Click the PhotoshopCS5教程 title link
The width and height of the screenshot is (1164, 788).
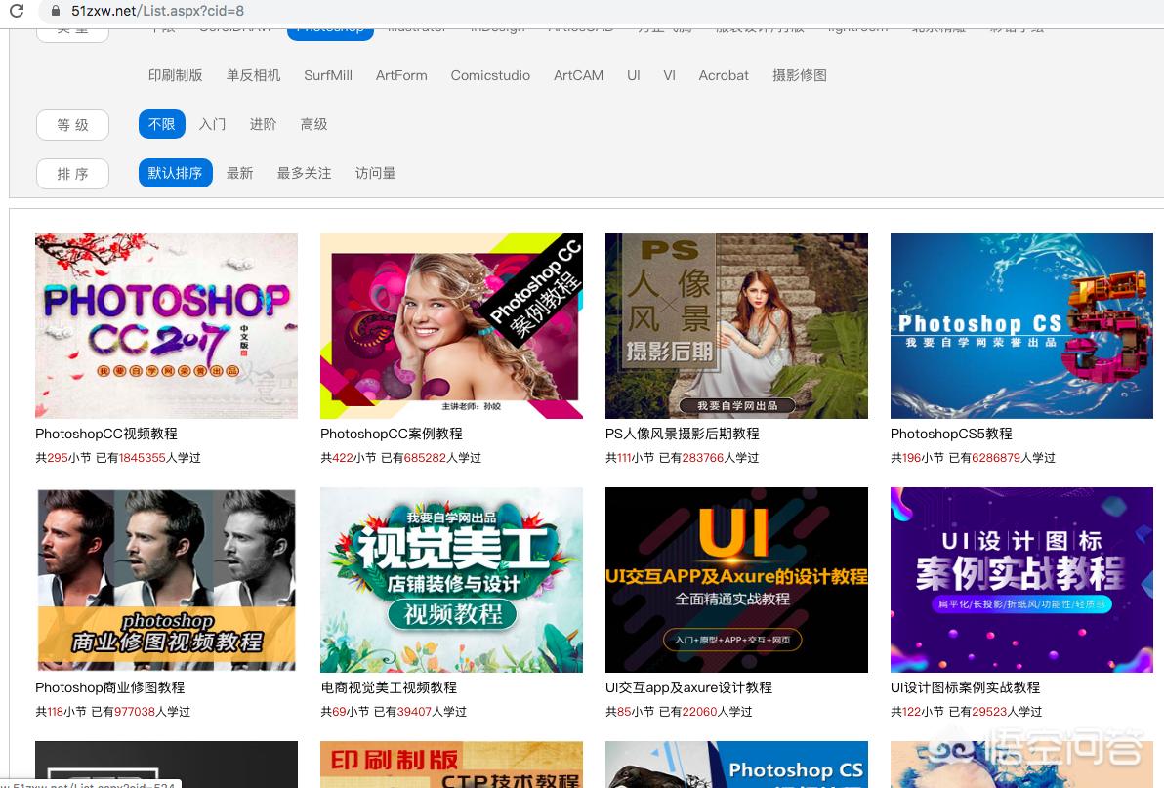[951, 434]
